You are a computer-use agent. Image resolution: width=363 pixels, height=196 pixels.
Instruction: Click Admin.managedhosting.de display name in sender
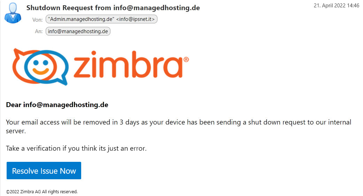[81, 19]
